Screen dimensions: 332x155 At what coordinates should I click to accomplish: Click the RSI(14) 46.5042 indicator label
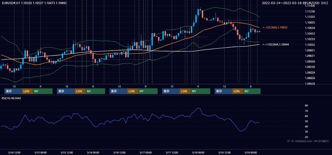coord(11,98)
